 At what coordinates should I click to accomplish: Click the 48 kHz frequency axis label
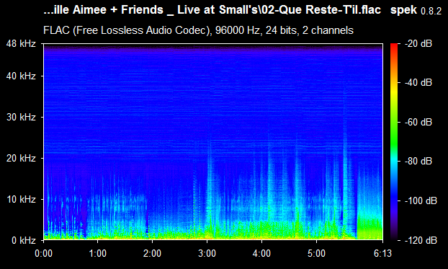click(21, 44)
